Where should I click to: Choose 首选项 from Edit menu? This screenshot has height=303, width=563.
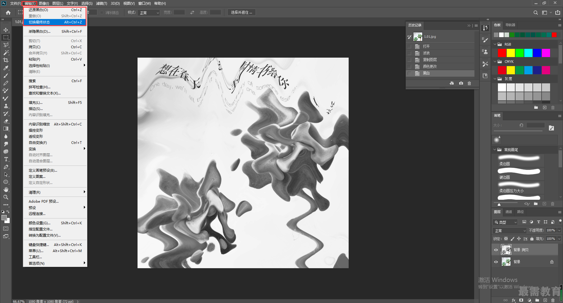point(55,263)
